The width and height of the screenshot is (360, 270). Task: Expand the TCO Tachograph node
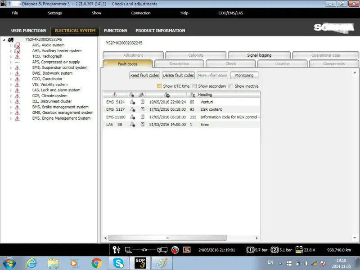(x=11, y=57)
